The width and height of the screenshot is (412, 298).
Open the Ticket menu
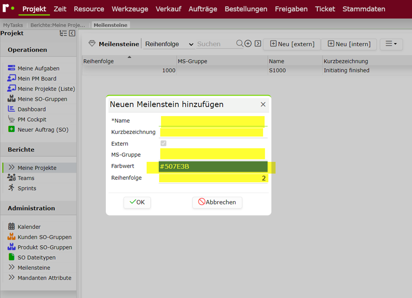[x=325, y=9]
